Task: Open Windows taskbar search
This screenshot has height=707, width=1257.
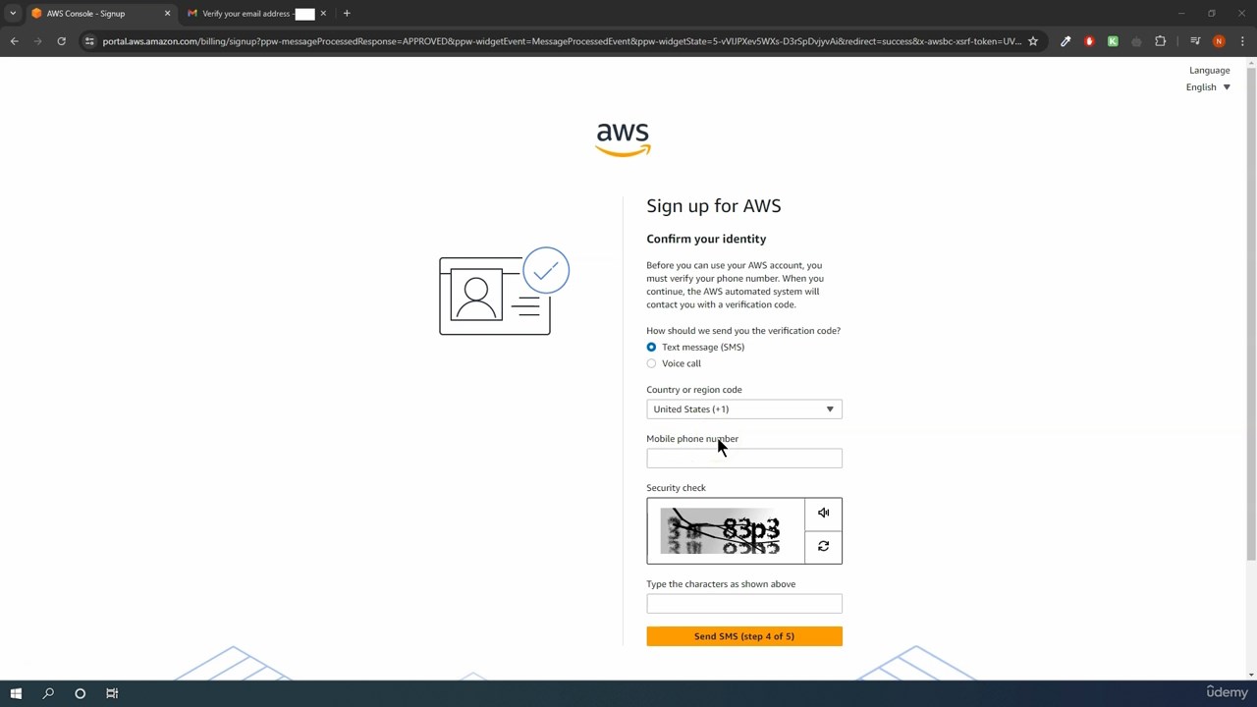Action: [48, 693]
